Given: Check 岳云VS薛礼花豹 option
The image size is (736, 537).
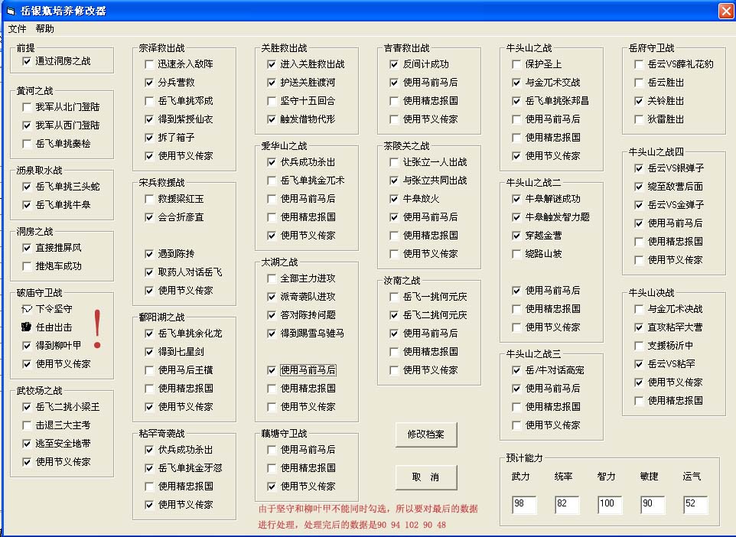Looking at the screenshot, I should point(639,63).
